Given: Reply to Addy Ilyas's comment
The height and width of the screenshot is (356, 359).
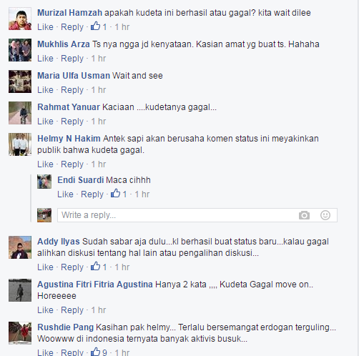Looking at the screenshot, I should coord(72,267).
